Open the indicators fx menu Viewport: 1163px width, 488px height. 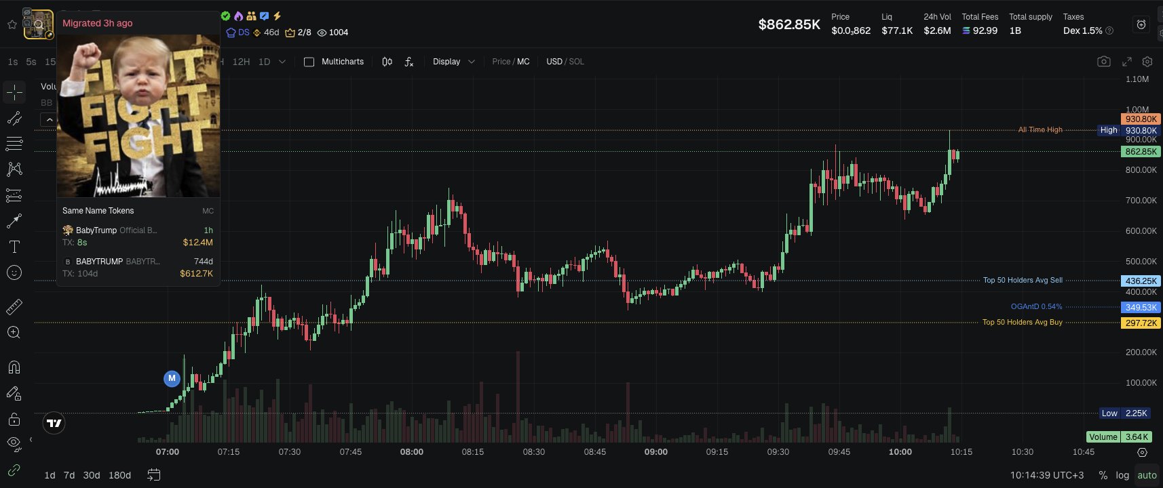409,62
